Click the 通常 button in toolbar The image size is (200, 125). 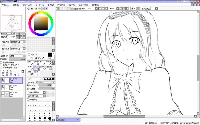point(133,9)
